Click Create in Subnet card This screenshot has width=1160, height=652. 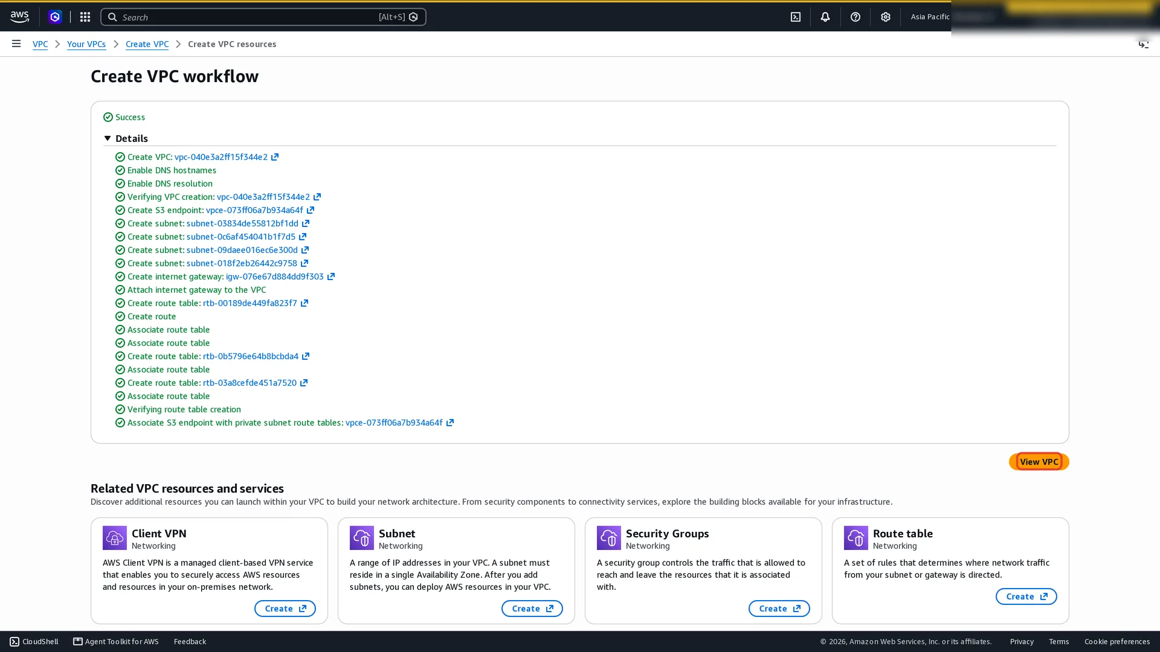(532, 609)
